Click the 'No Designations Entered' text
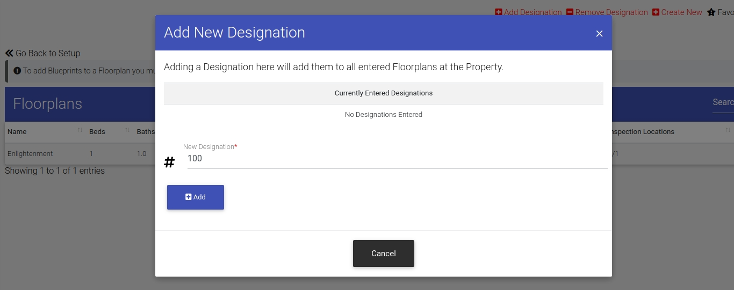The image size is (734, 290). [x=384, y=115]
